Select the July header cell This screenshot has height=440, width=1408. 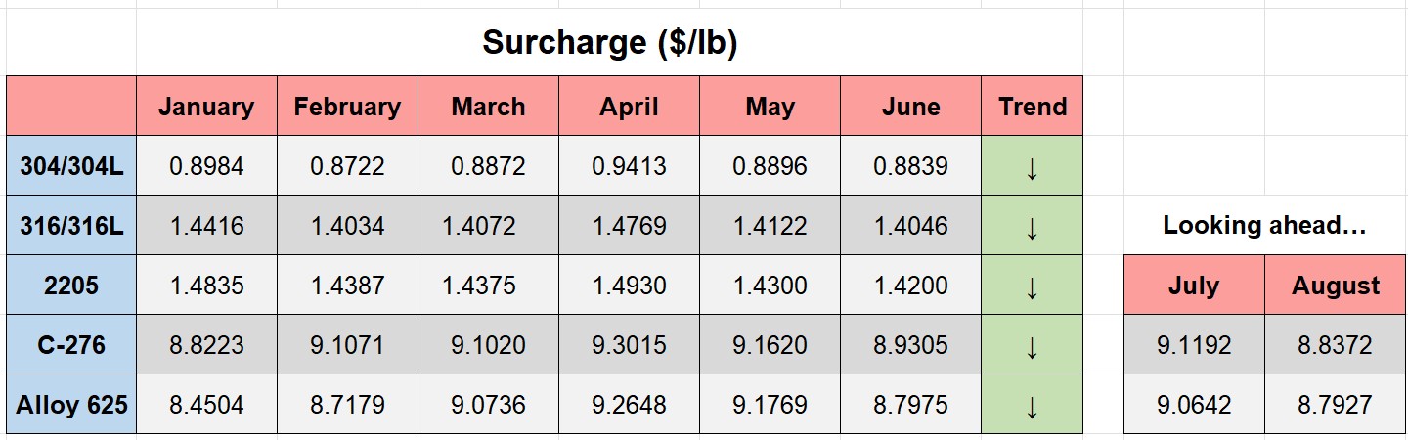(1194, 286)
